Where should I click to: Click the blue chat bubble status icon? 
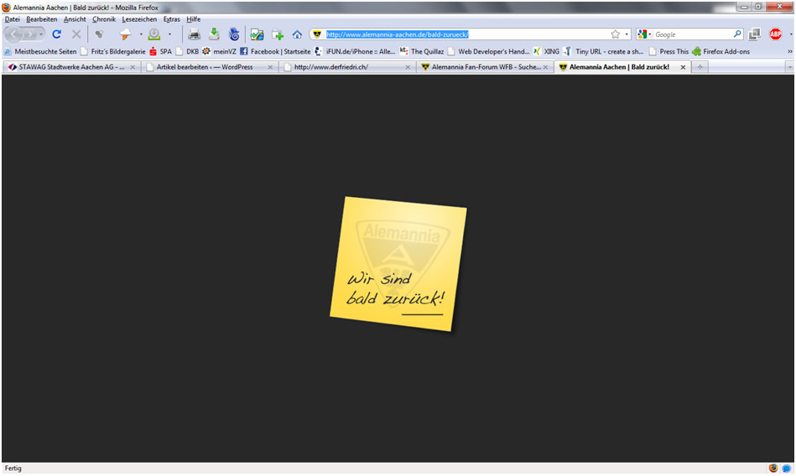[x=787, y=468]
